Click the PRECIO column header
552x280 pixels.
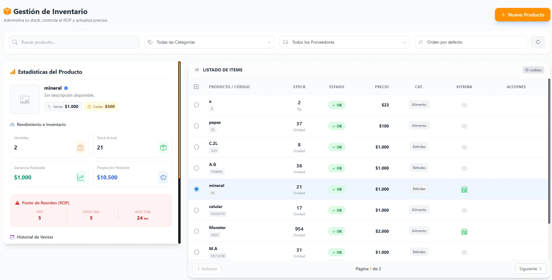pos(382,87)
